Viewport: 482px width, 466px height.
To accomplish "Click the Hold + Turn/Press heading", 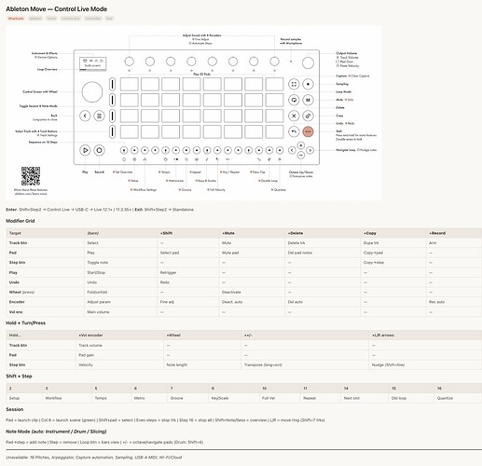I will 26,323.
